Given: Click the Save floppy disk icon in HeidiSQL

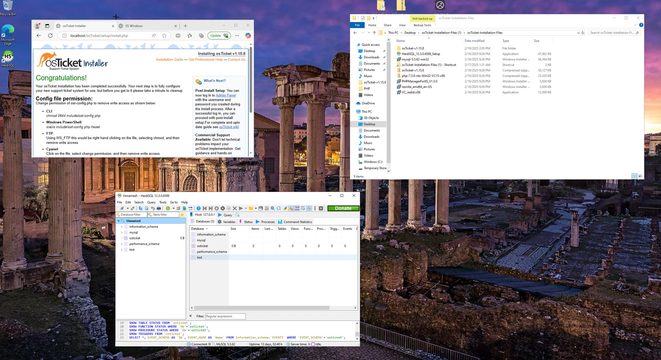Looking at the screenshot, I should coord(261,208).
